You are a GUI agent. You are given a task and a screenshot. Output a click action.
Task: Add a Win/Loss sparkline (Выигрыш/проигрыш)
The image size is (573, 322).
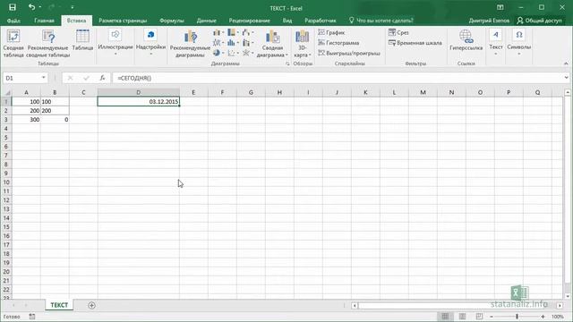coord(349,53)
